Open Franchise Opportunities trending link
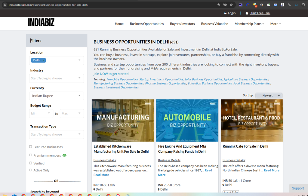 point(122,79)
